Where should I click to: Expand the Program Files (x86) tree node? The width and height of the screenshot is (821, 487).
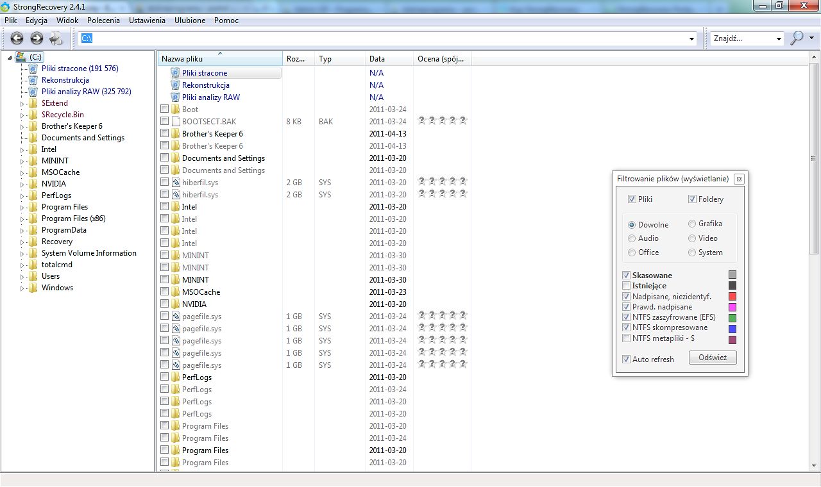pyautogui.click(x=21, y=219)
